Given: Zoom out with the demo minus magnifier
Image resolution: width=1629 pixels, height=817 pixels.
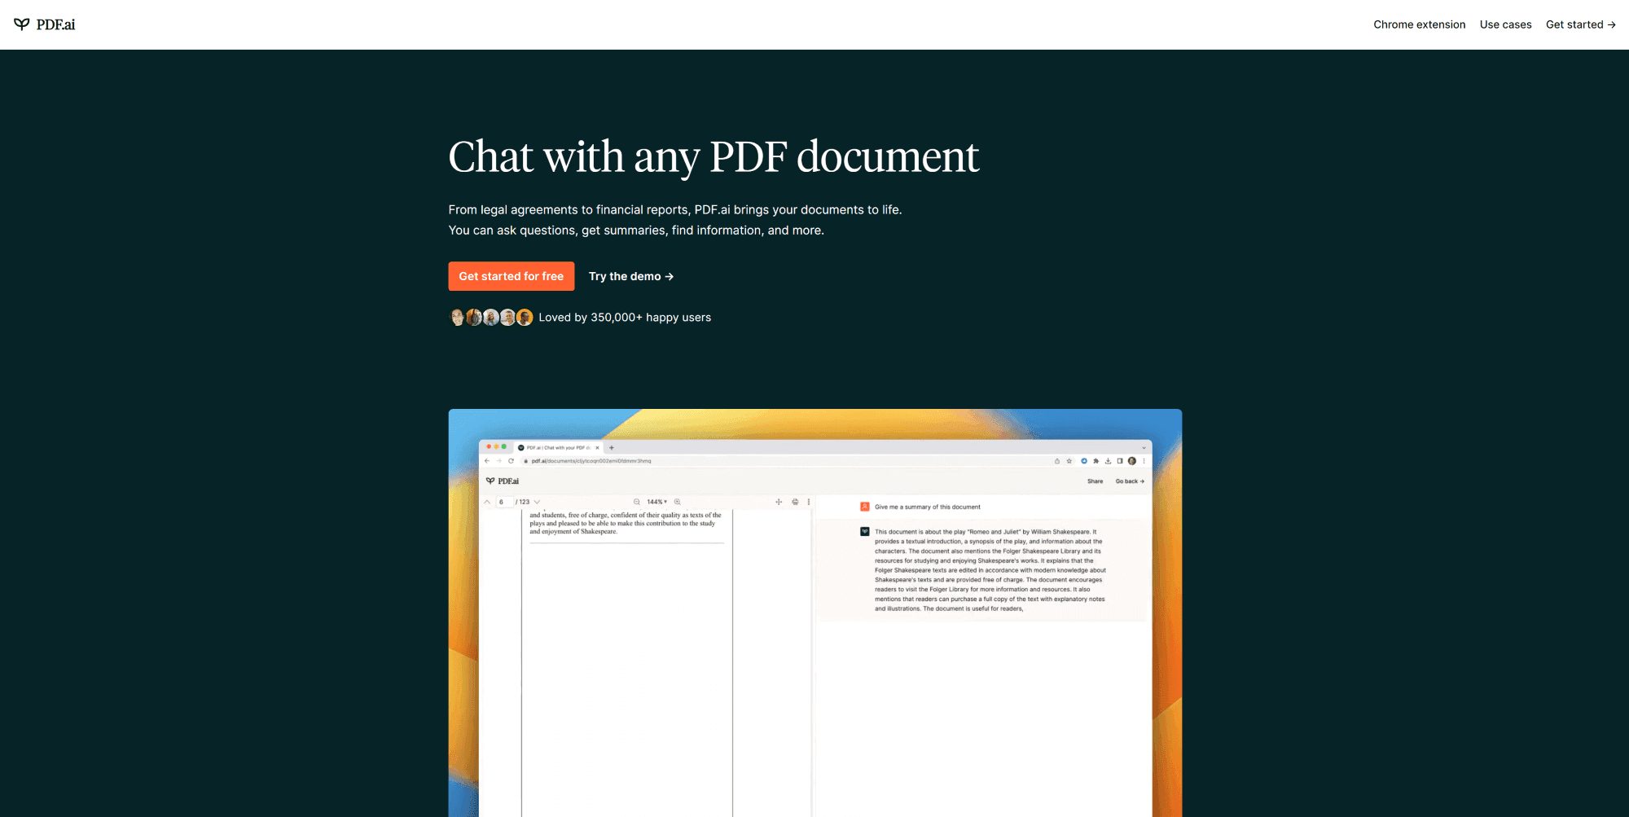Looking at the screenshot, I should pos(637,502).
